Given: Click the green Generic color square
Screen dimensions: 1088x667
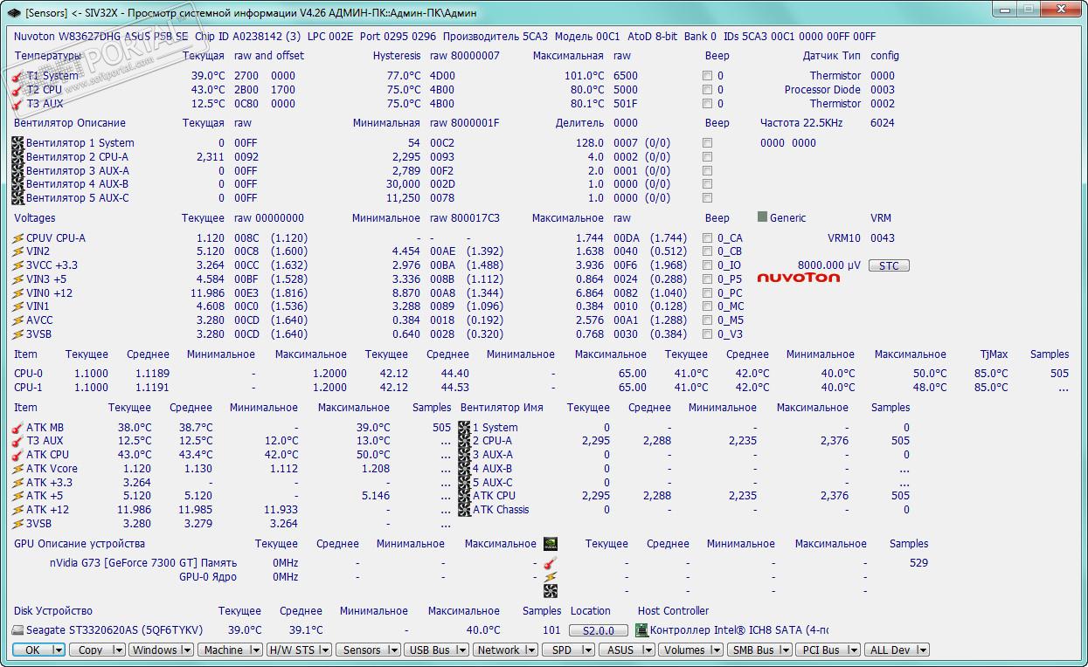Looking at the screenshot, I should 762,217.
